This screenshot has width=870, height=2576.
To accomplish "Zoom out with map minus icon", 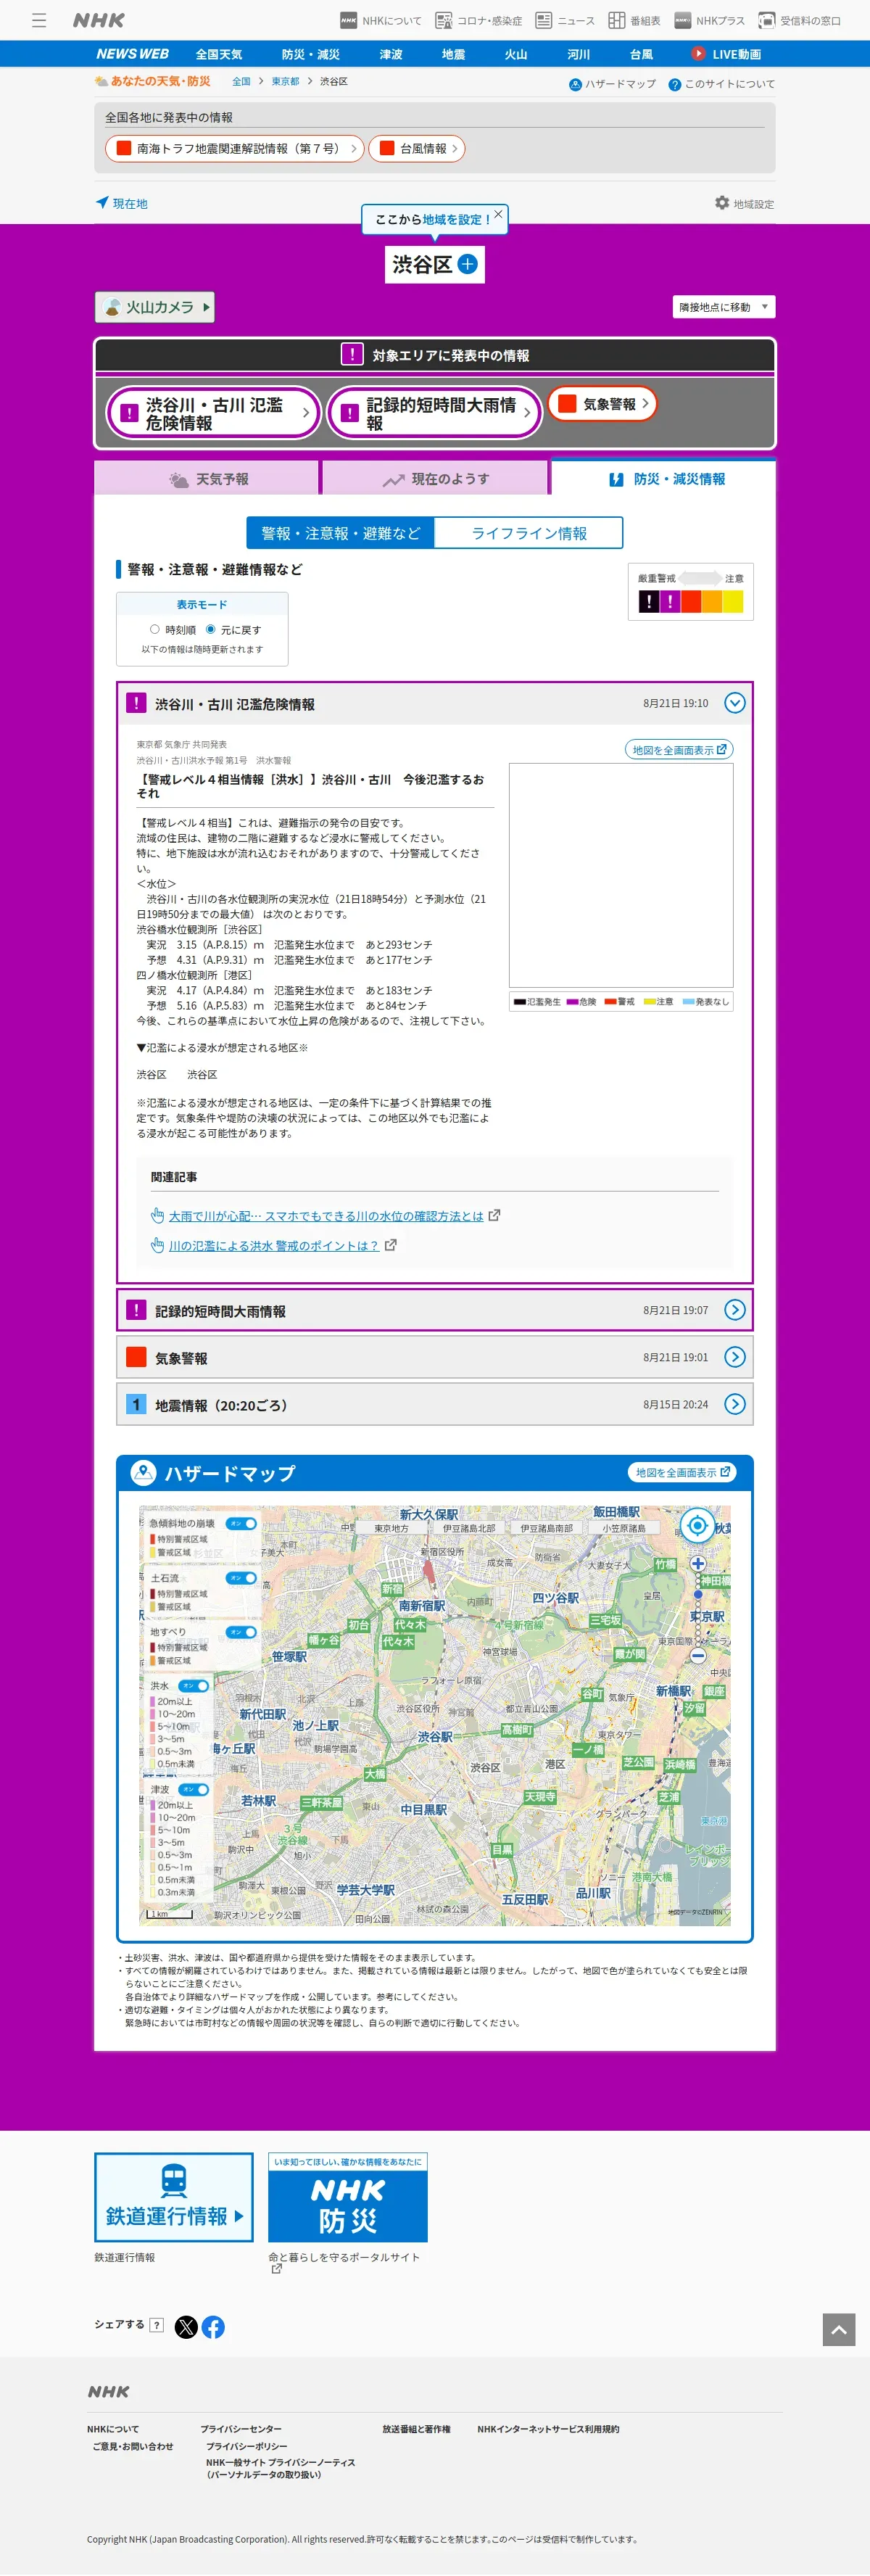I will click(x=698, y=1655).
